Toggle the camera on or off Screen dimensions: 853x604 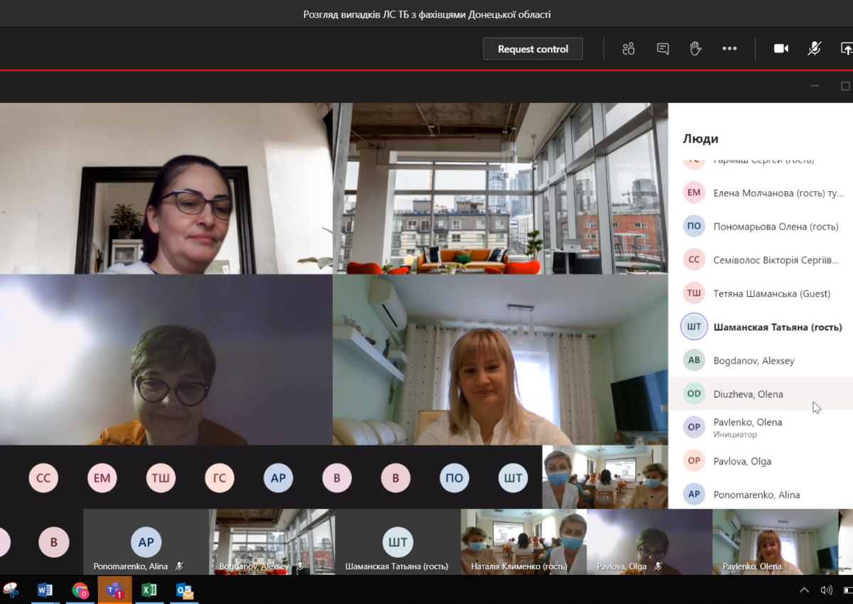[x=781, y=48]
